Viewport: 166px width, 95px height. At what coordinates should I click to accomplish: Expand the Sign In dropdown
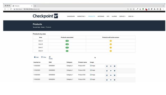[x=131, y=16]
